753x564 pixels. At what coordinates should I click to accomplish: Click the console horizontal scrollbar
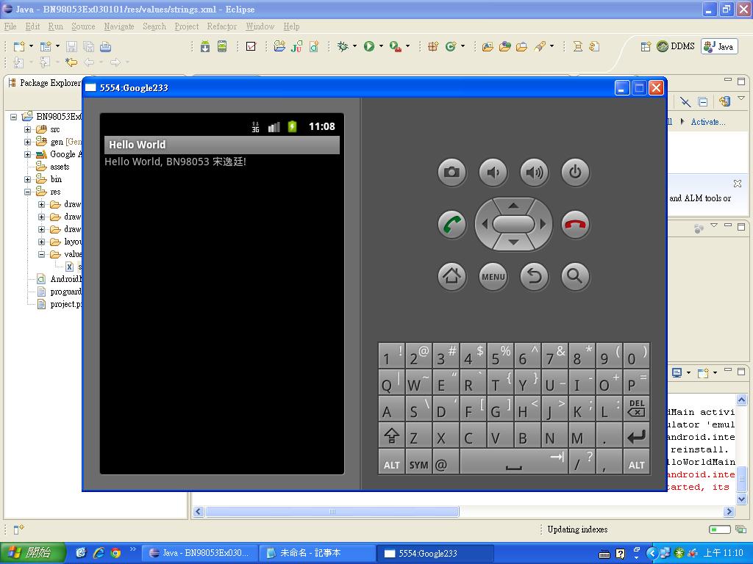pos(332,512)
